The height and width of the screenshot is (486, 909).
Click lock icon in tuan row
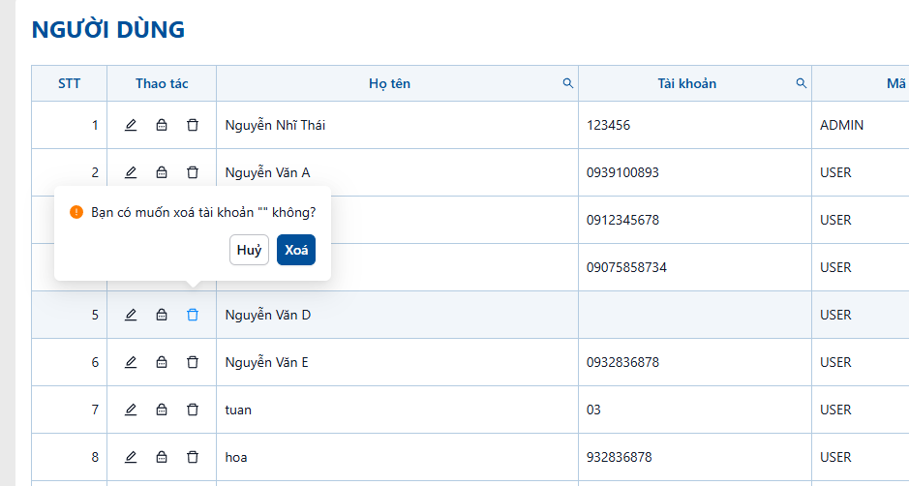162,410
